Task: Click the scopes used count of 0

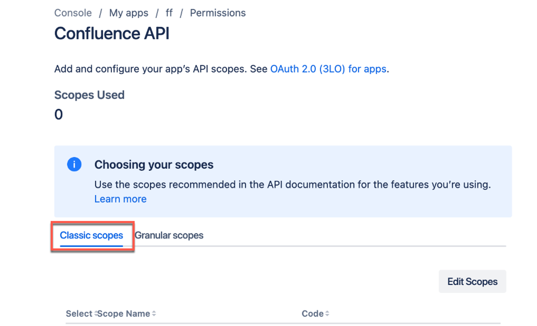Action: [59, 115]
